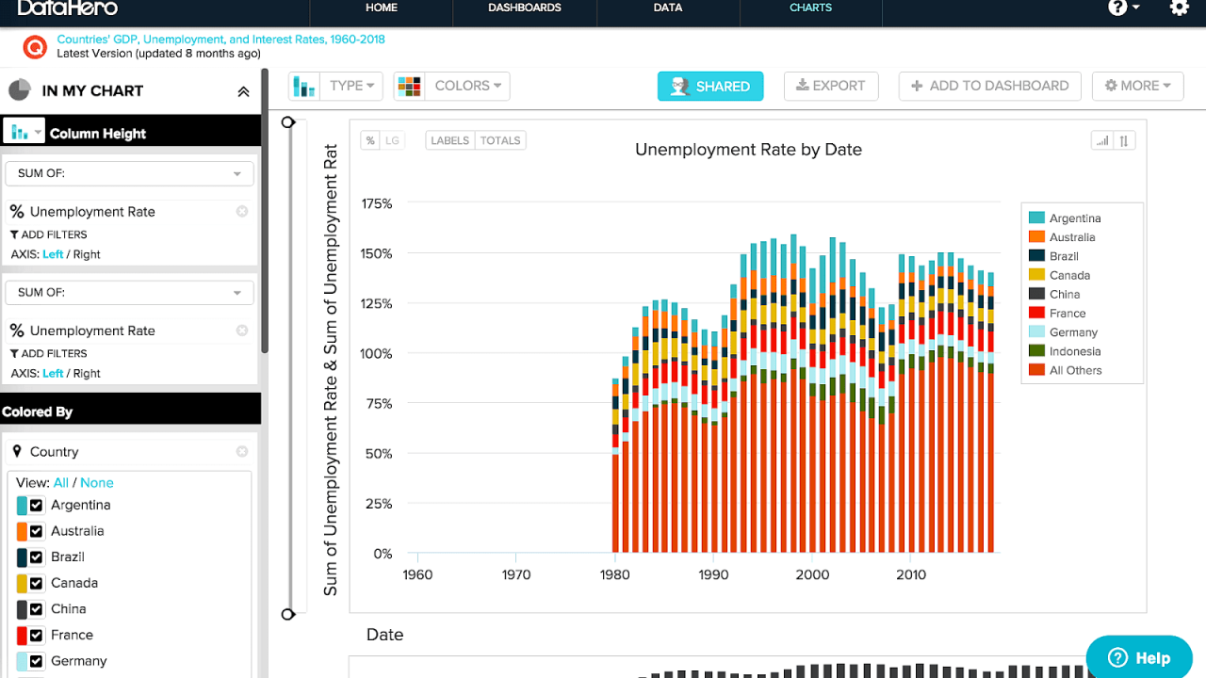Open the chart TYPE picker icon
1206x678 pixels.
pos(303,86)
